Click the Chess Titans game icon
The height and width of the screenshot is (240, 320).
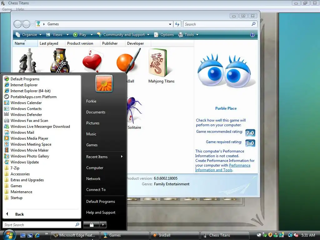28,61
